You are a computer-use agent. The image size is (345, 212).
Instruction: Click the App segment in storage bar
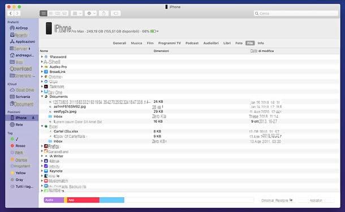click(x=83, y=200)
